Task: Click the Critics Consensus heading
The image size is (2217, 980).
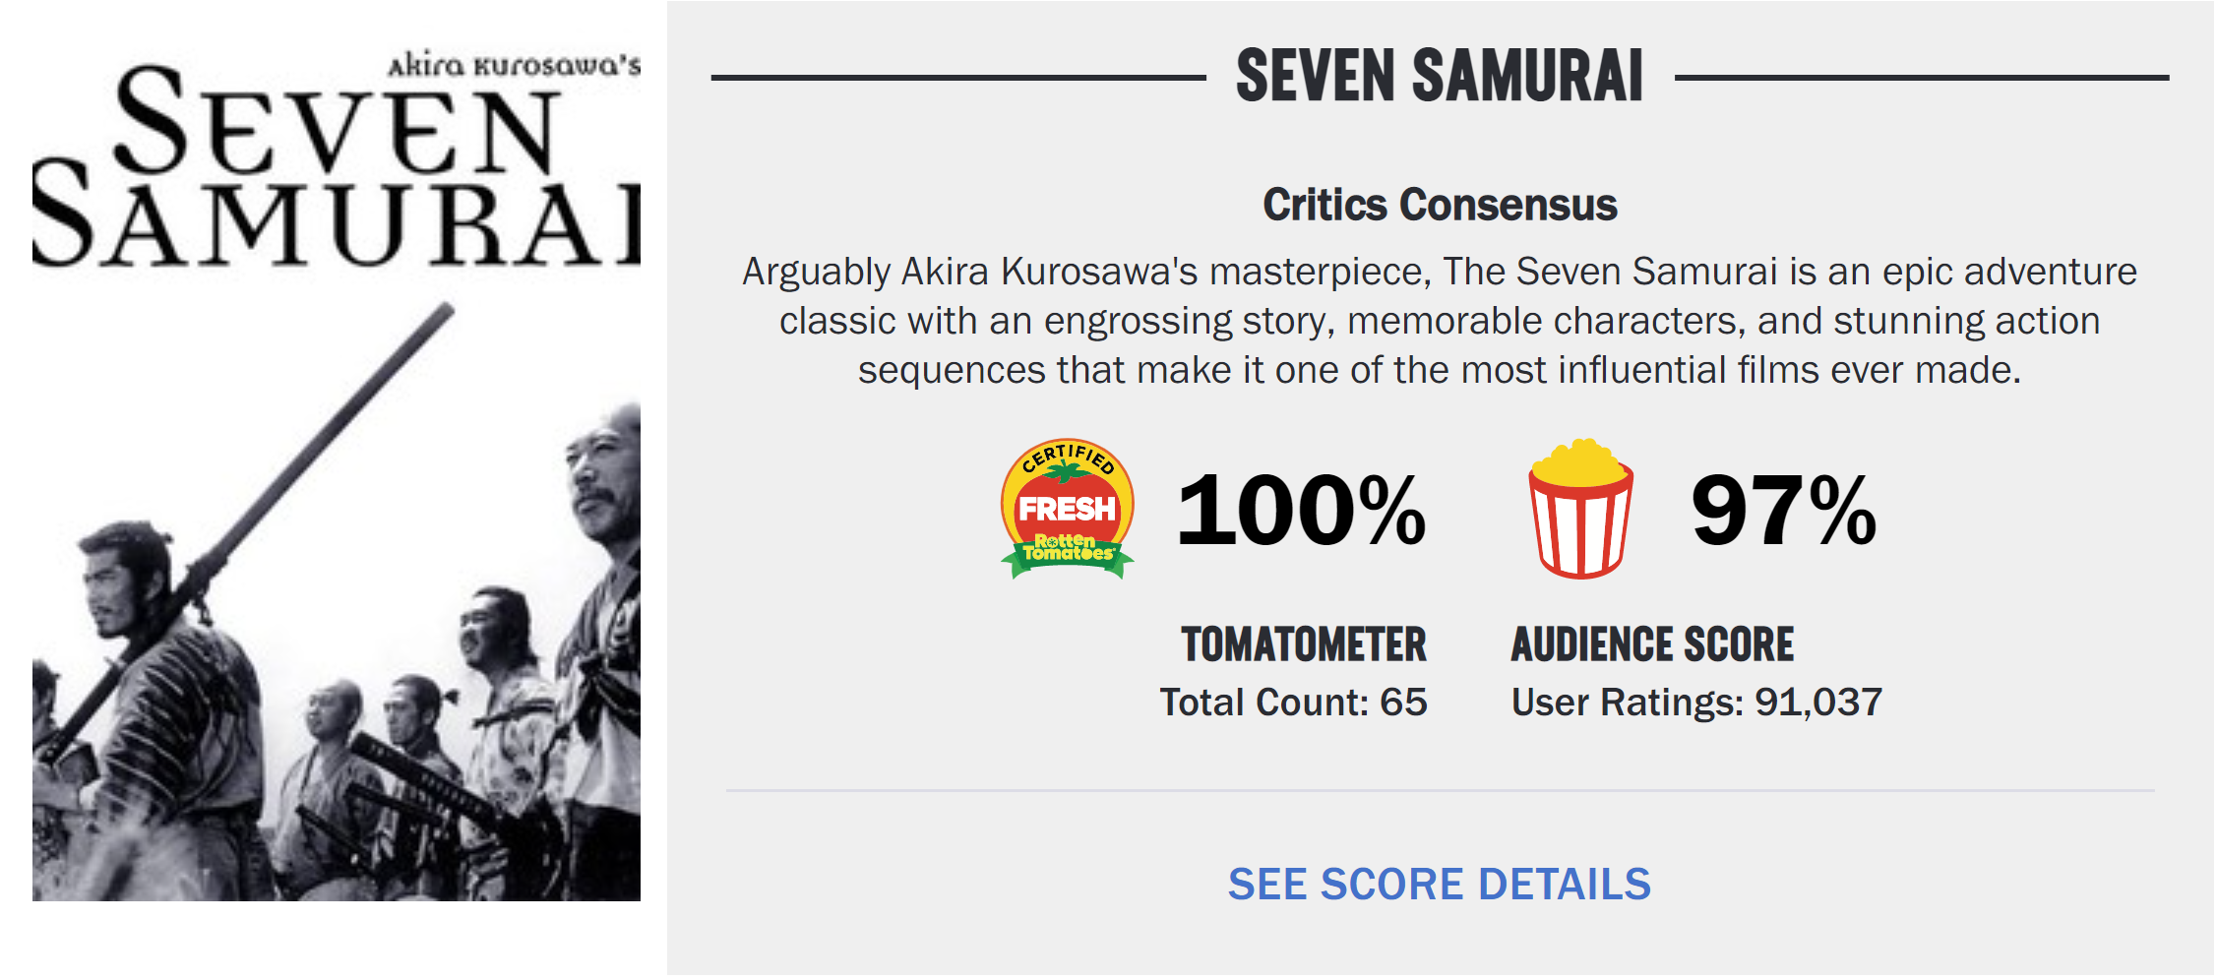Action: tap(1439, 205)
